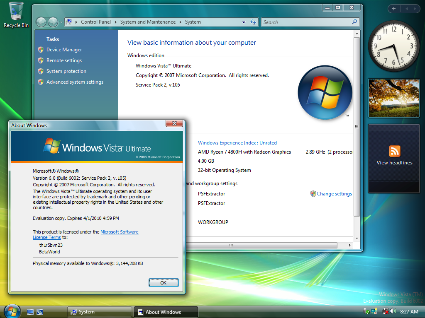Maximize the System window

coord(338,7)
